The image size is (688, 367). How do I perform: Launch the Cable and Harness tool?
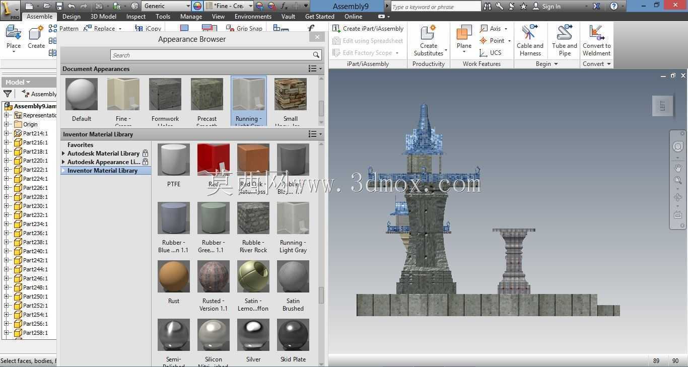[530, 40]
